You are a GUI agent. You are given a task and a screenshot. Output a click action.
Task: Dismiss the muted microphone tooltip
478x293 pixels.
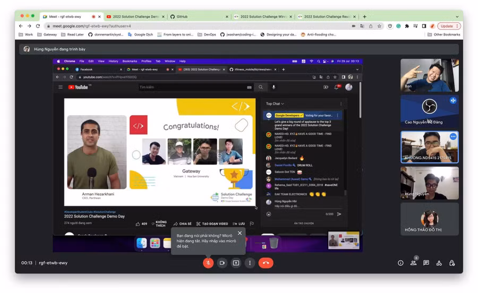[x=240, y=233]
